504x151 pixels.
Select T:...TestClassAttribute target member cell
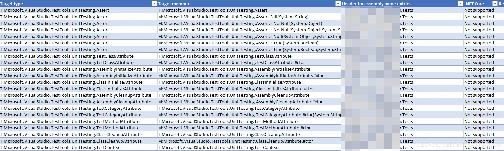pyautogui.click(x=249, y=56)
